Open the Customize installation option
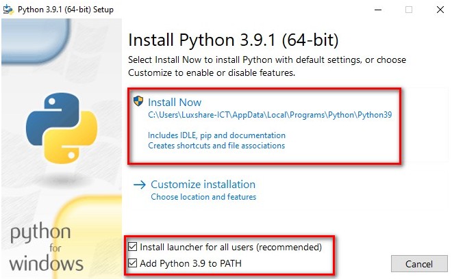This screenshot has height=279, width=452. click(x=203, y=184)
